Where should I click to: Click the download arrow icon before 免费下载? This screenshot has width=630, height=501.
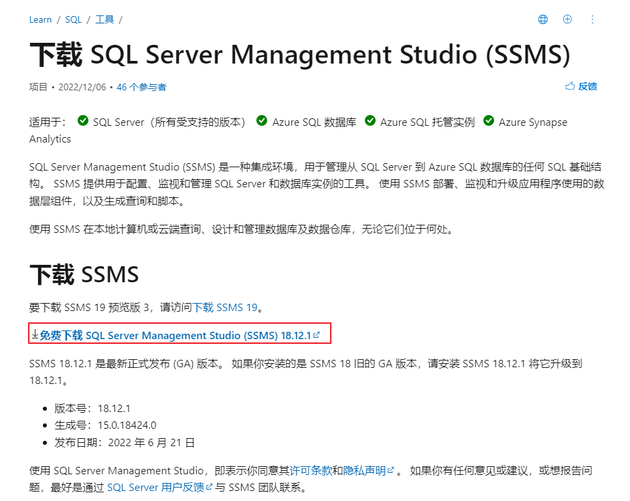(x=34, y=334)
